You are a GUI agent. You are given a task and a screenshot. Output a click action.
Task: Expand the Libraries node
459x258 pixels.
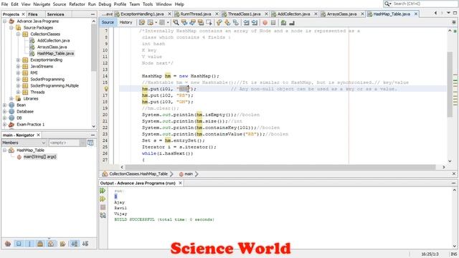click(x=11, y=99)
